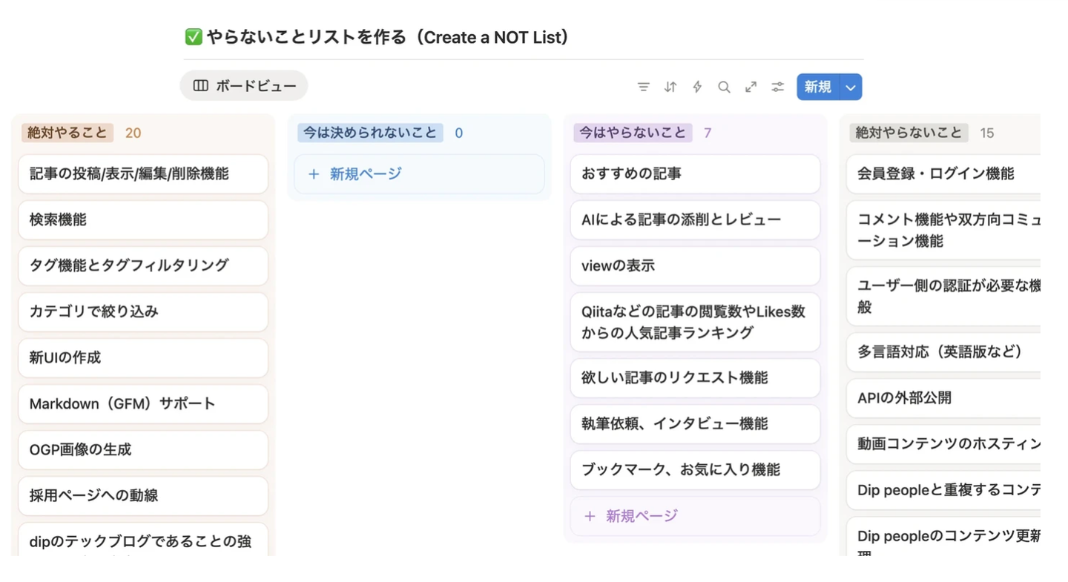Viewport: 1068px width, 582px height.
Task: Open the Markdown（GFM）サポート card
Action: (x=142, y=404)
